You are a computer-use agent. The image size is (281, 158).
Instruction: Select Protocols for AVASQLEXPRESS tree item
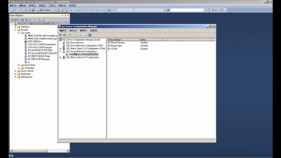click(x=84, y=54)
